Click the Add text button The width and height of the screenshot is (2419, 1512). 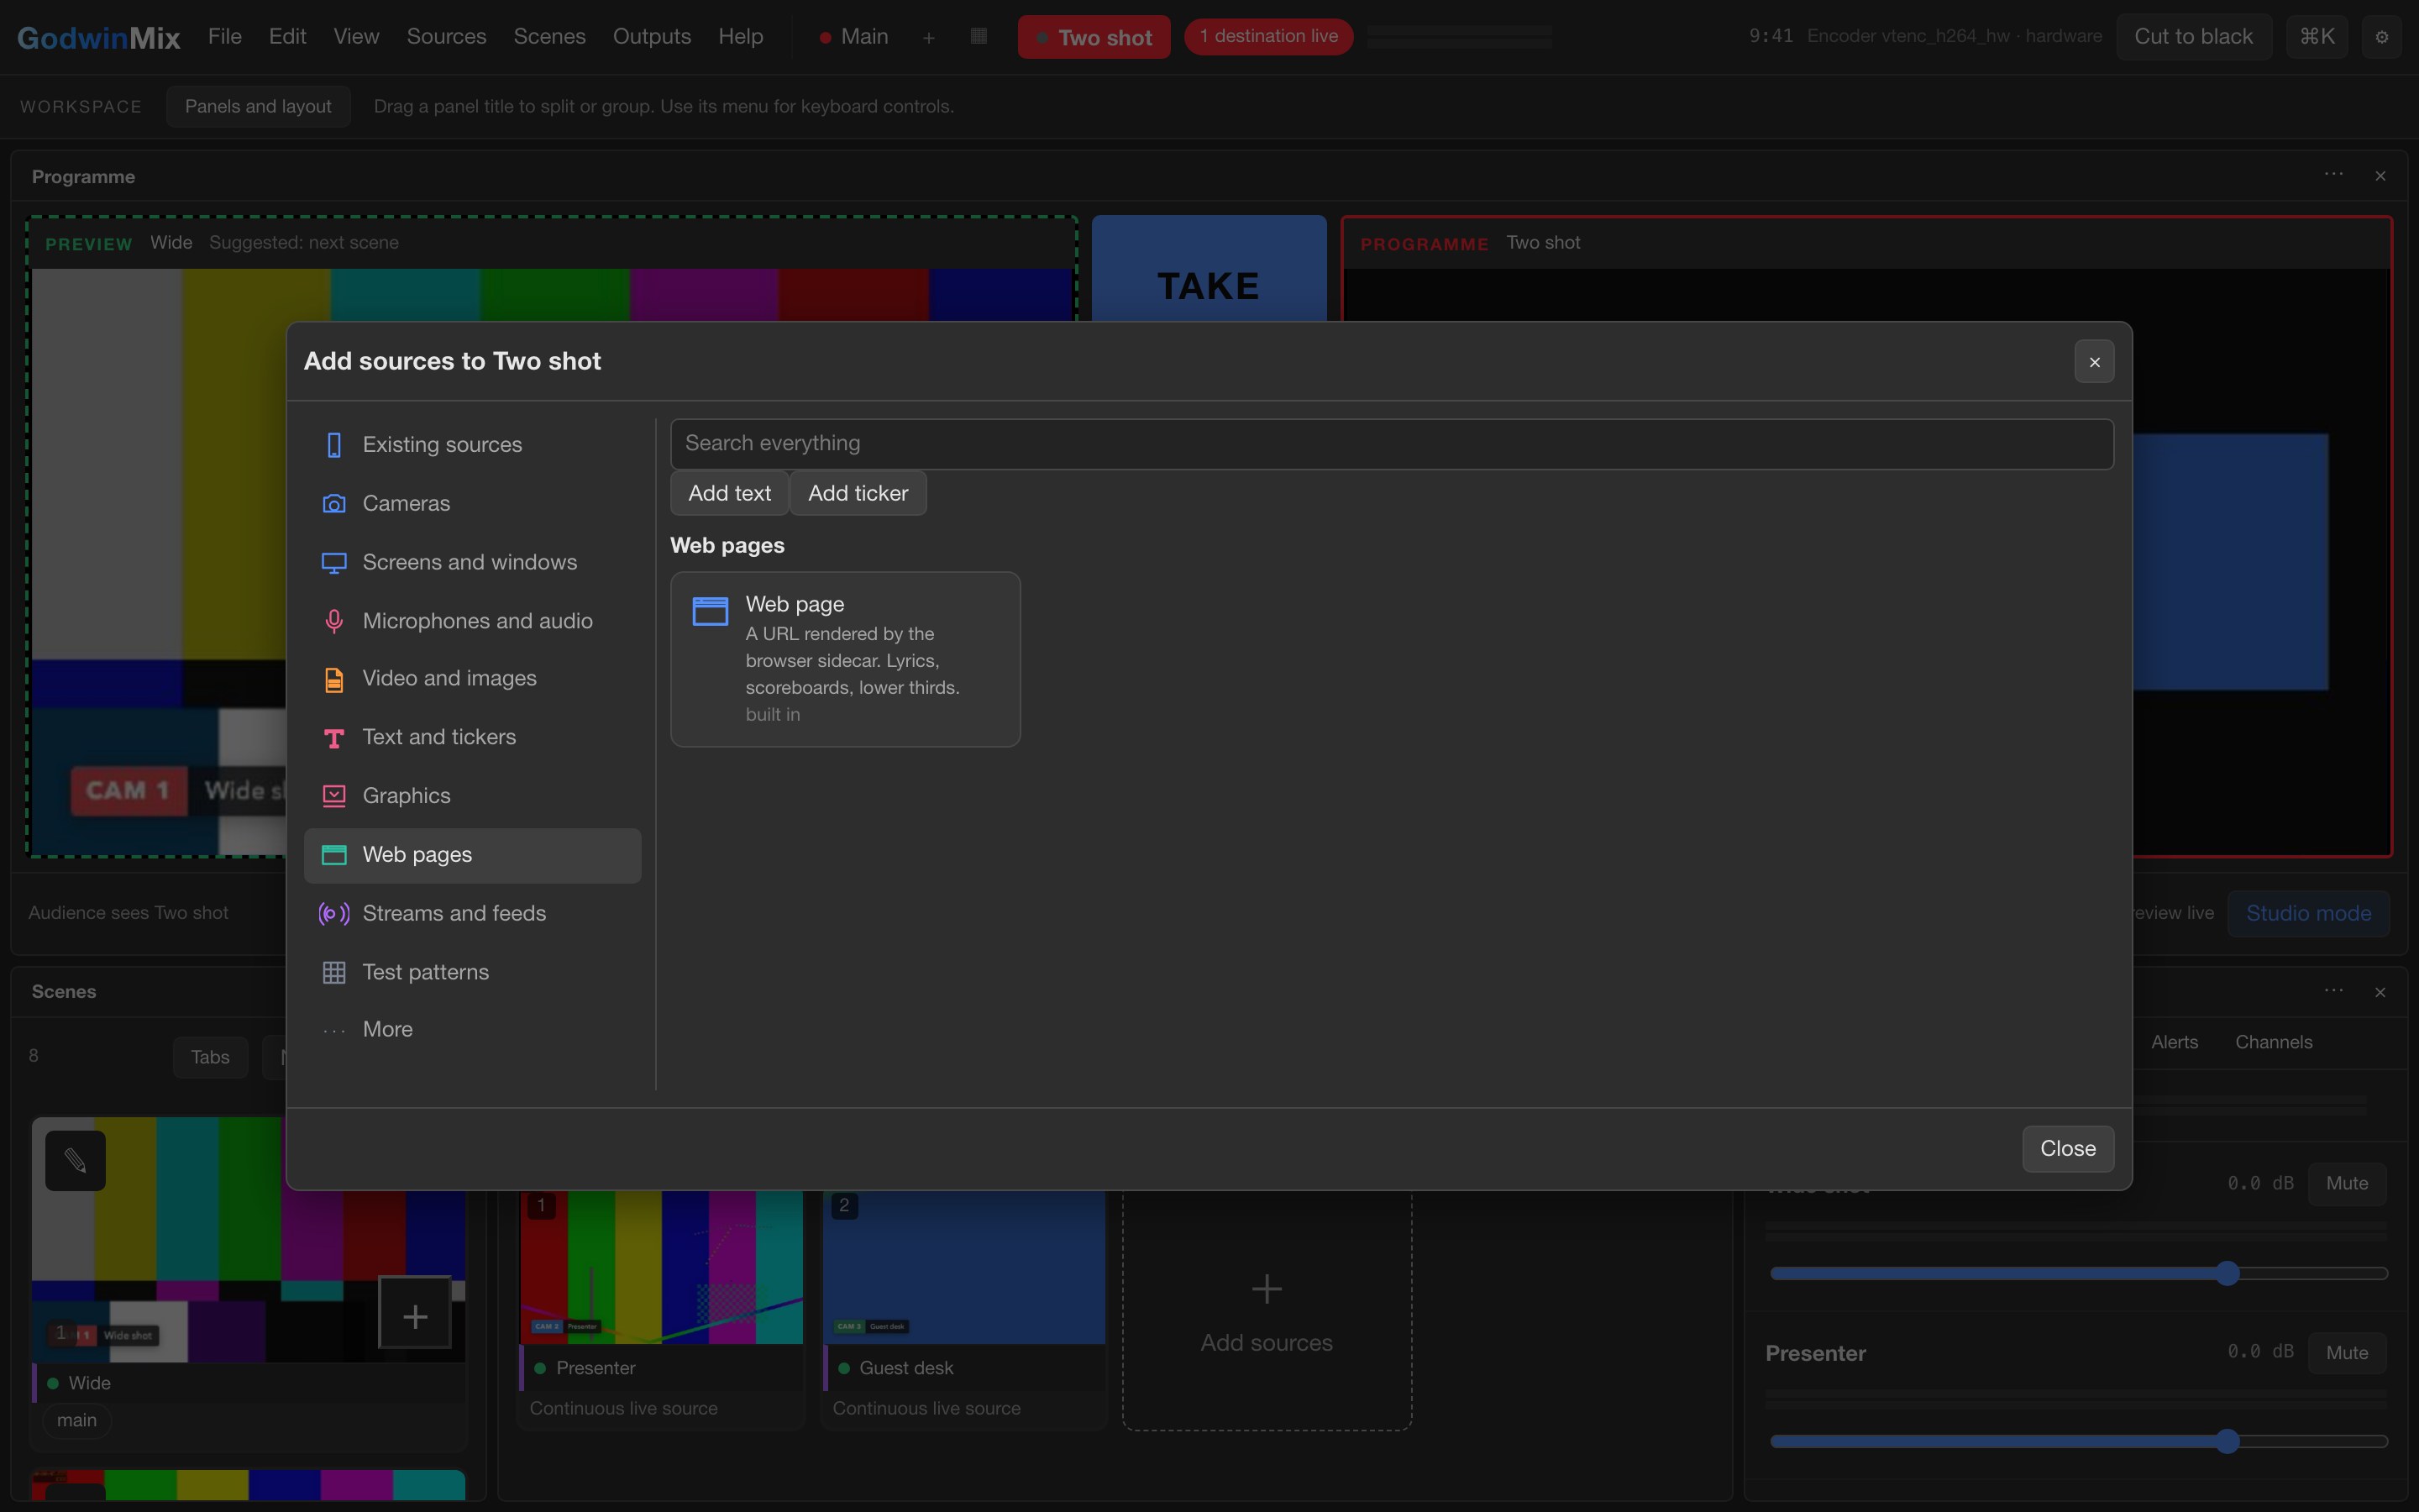[x=730, y=493]
